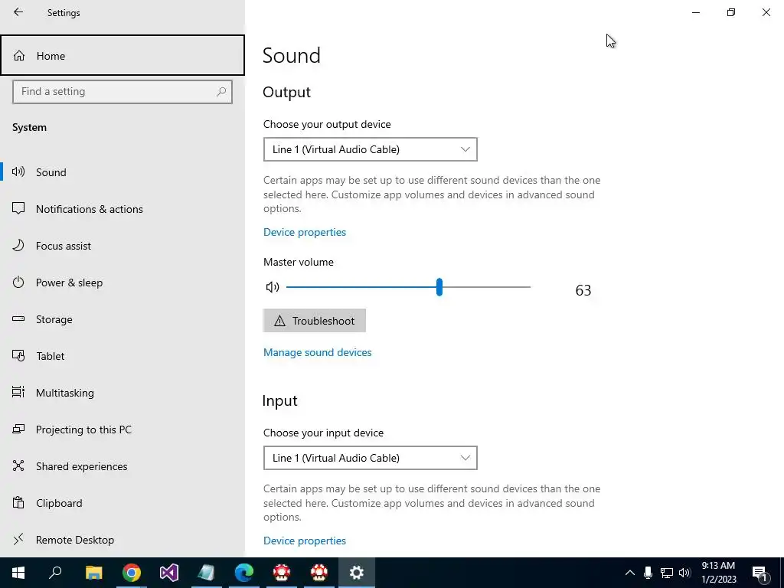Launch Microsoft Edge from the taskbar
This screenshot has height=588, width=784.
tap(244, 573)
